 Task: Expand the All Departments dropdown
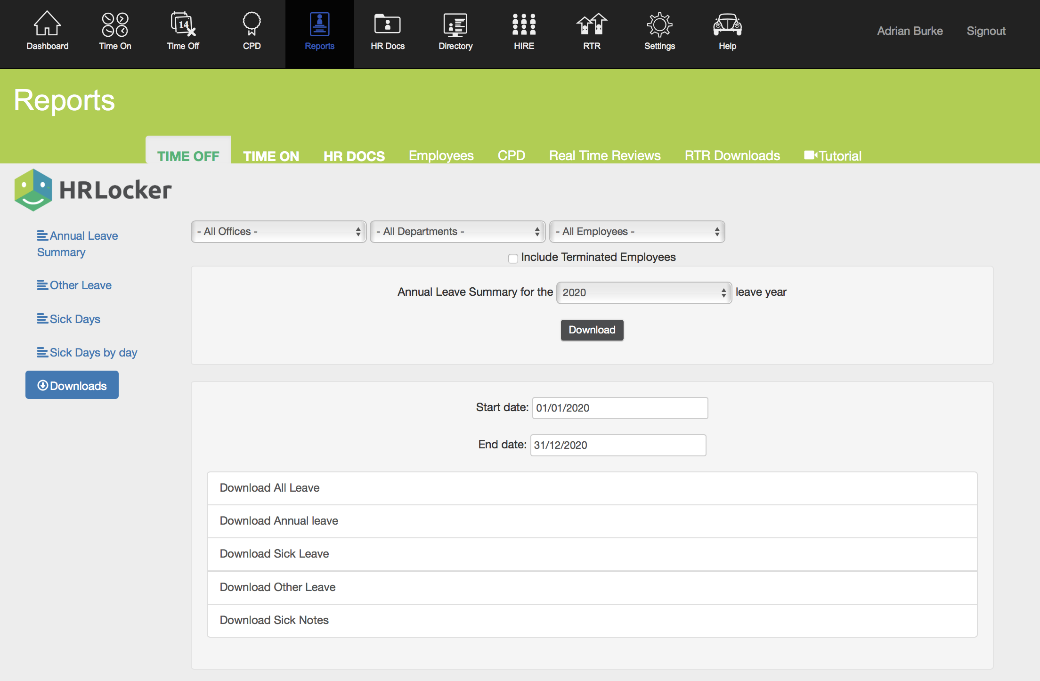[x=457, y=232]
